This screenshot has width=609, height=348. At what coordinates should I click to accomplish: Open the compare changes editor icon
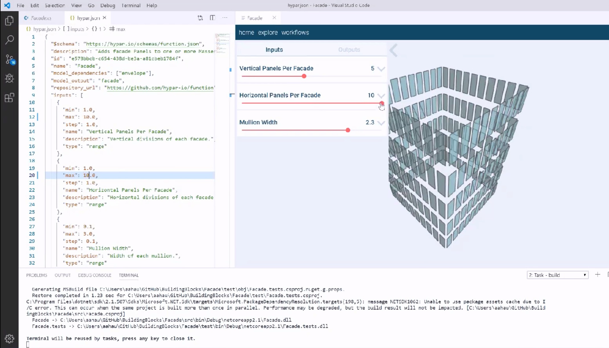point(200,18)
